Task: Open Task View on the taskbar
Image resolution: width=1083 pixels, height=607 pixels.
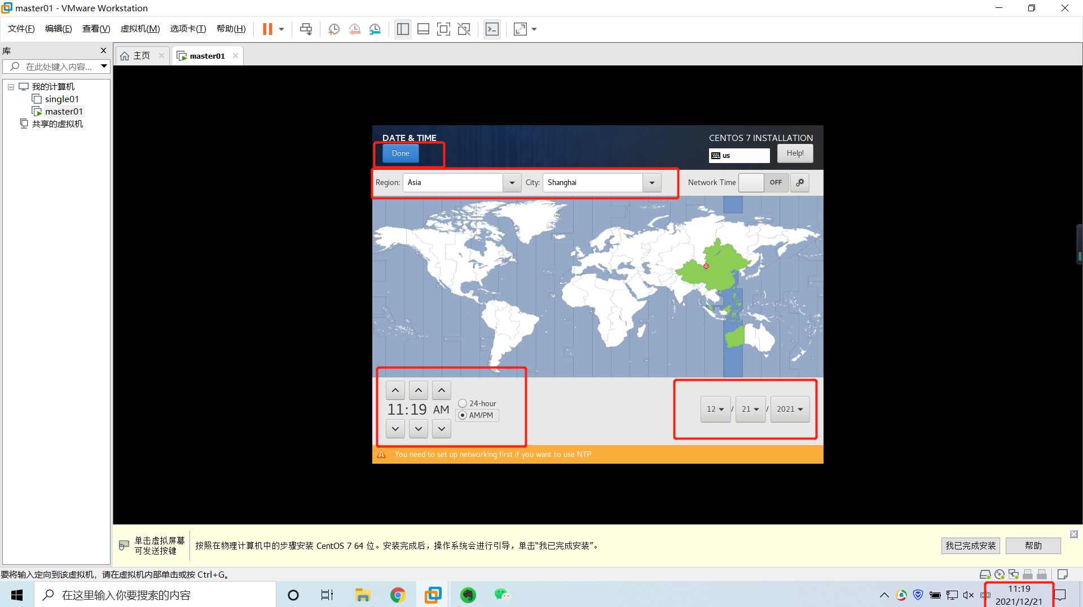Action: pyautogui.click(x=327, y=595)
